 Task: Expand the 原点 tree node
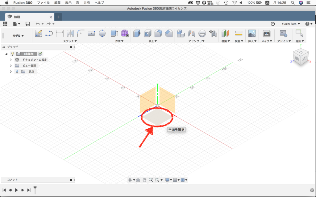(11, 71)
